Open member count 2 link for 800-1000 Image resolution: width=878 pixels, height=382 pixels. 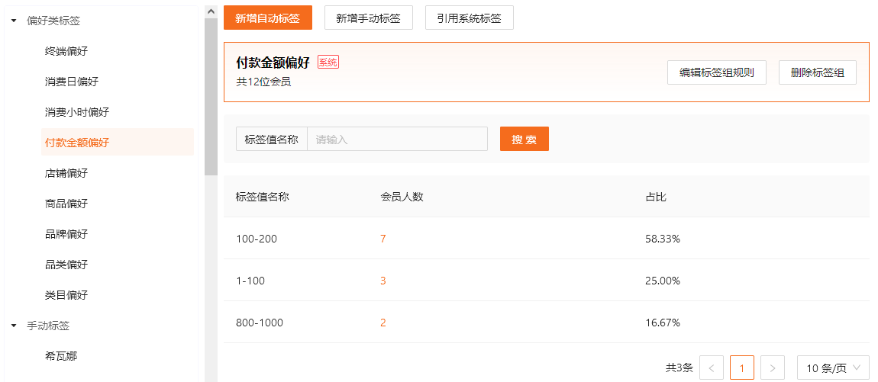point(383,323)
